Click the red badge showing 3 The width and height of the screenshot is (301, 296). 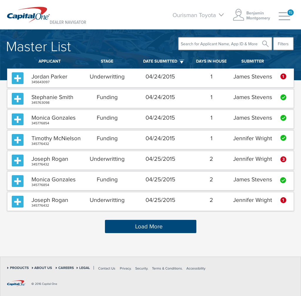tap(283, 159)
